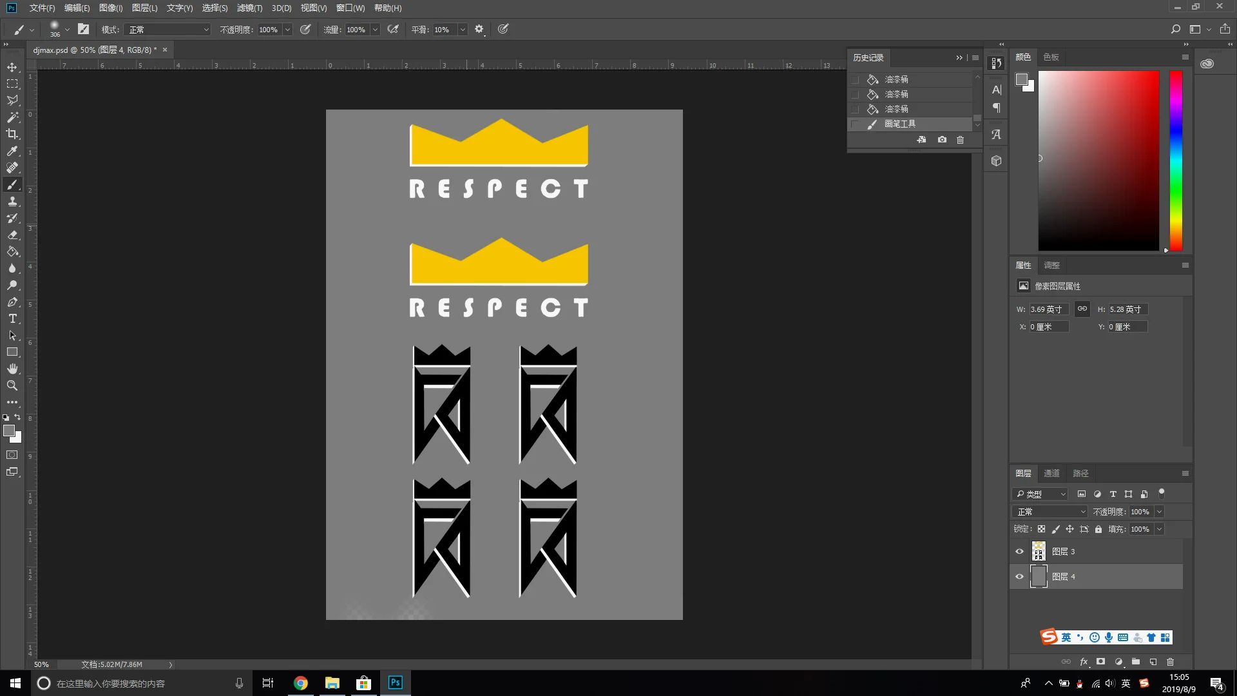
Task: Select the Polygonal Lasso tool
Action: (x=12, y=101)
